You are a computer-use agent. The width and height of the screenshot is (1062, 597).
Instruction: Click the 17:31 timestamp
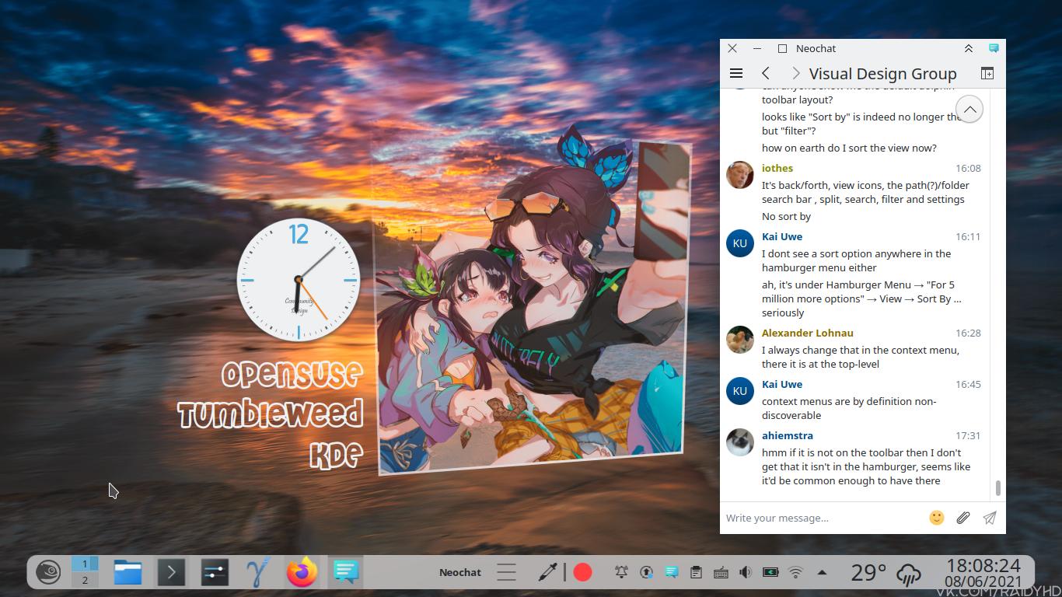click(x=968, y=435)
